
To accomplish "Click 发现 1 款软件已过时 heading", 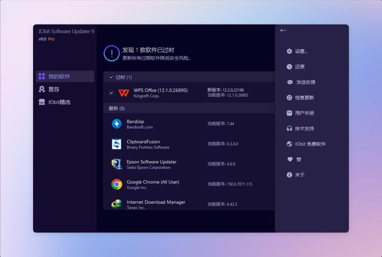I will pyautogui.click(x=148, y=50).
